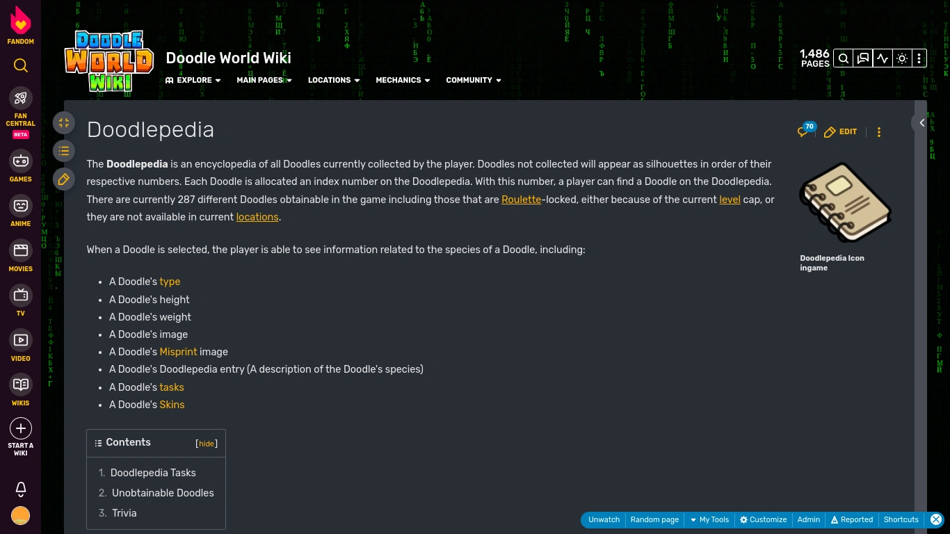Click the EDIT button on the article
The width and height of the screenshot is (950, 534).
(840, 131)
